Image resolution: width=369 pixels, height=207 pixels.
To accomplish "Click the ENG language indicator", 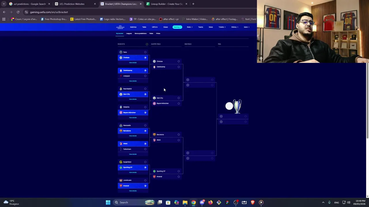I will pyautogui.click(x=336, y=202).
